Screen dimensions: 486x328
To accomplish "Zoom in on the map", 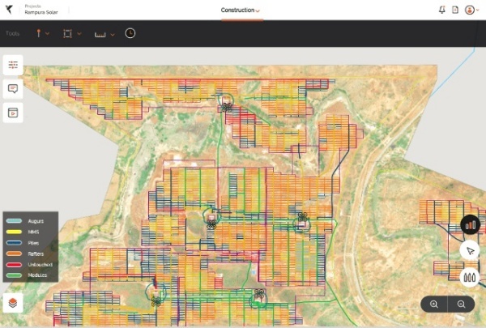I will point(434,304).
